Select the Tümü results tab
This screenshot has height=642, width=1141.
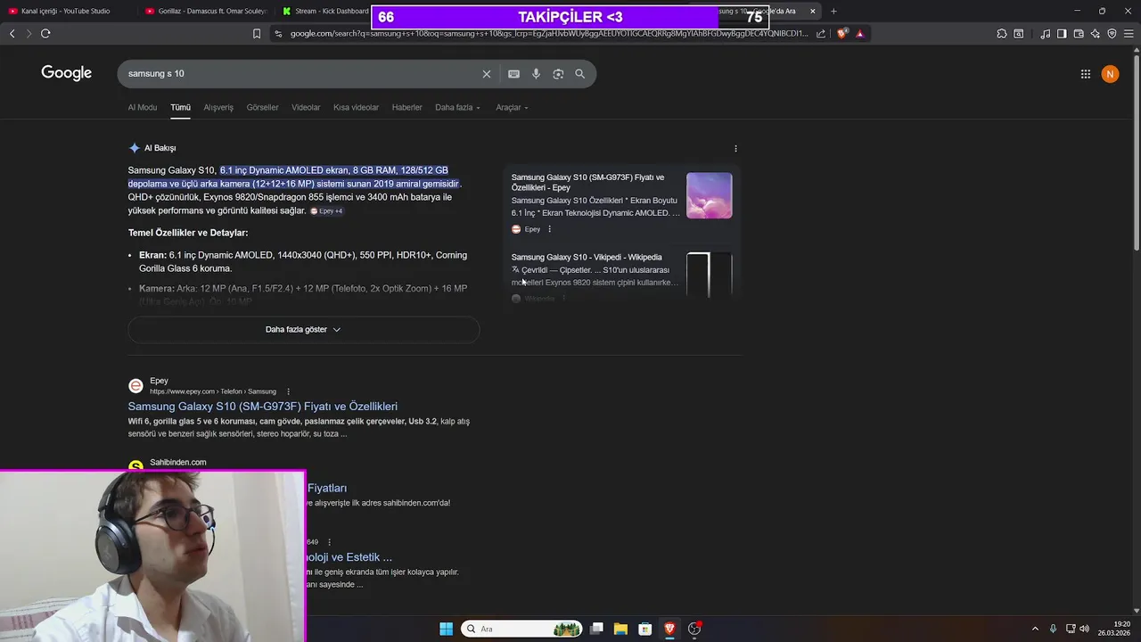tap(181, 108)
